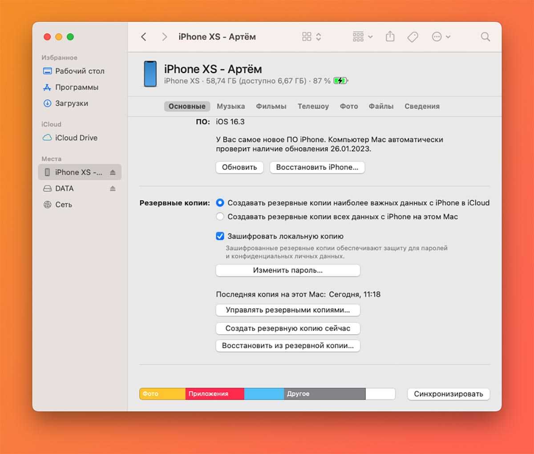Open the icon view switcher dropdown
Screen dimensions: 534x454
point(311,37)
